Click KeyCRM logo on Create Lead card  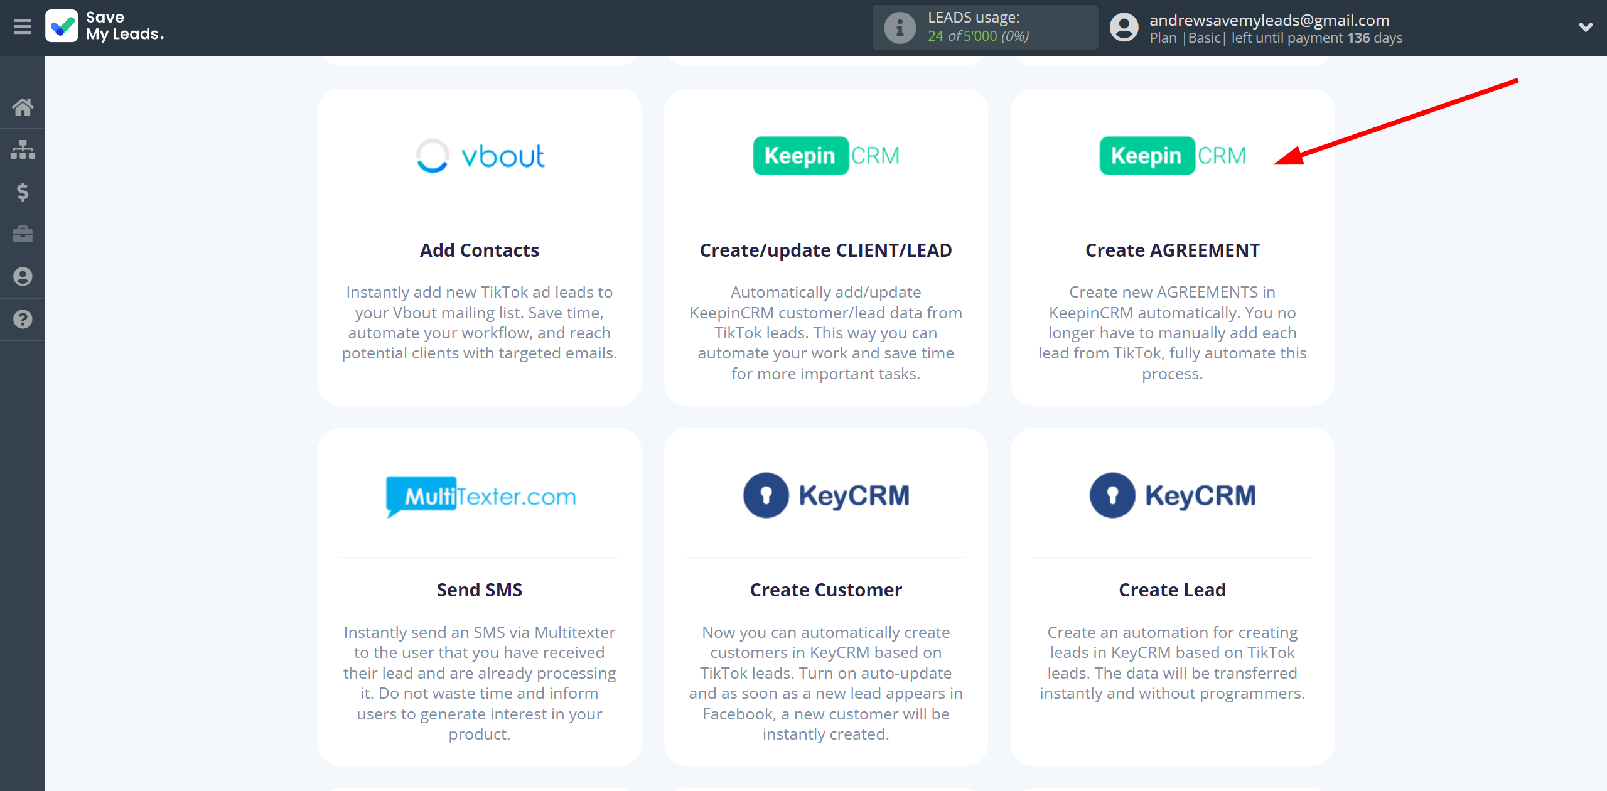(1173, 495)
